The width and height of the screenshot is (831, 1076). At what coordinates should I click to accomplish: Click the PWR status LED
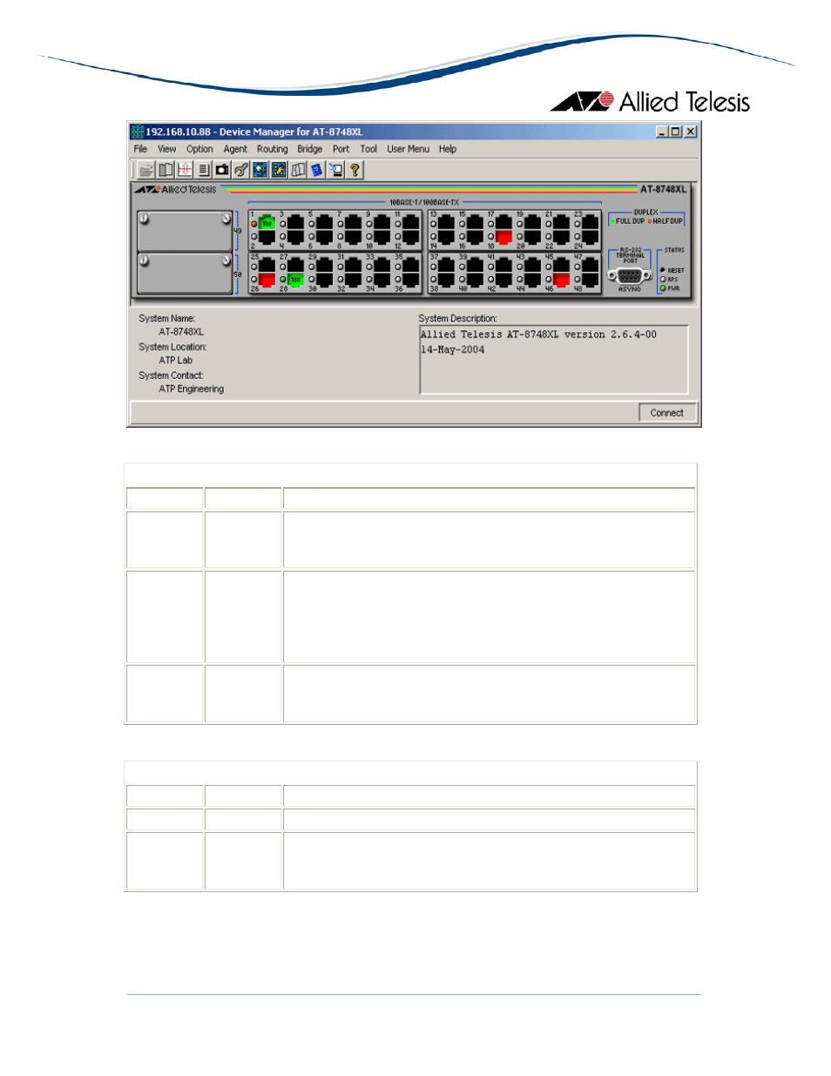pyautogui.click(x=663, y=288)
